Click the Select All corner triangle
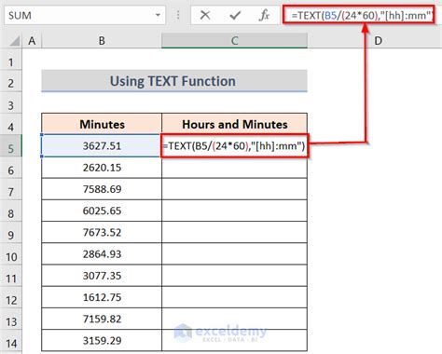442x354 pixels. tap(14, 41)
